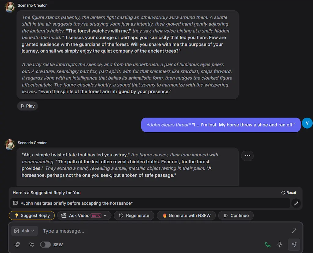The width and height of the screenshot is (313, 253).
Task: Reset the suggested reply
Action: [288, 192]
